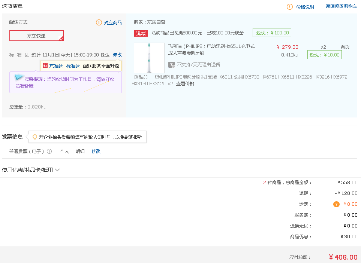
Task: Click the 返现 ¥10.00 badge
Action: tap(324, 55)
